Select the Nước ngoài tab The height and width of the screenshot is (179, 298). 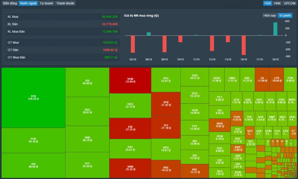pyautogui.click(x=28, y=3)
